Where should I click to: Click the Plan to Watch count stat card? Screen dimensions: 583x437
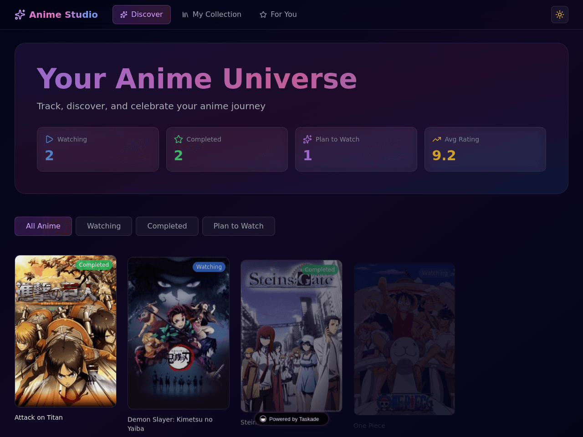(x=356, y=149)
